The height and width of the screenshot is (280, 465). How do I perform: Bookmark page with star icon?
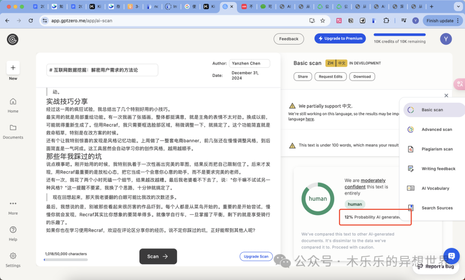[322, 21]
